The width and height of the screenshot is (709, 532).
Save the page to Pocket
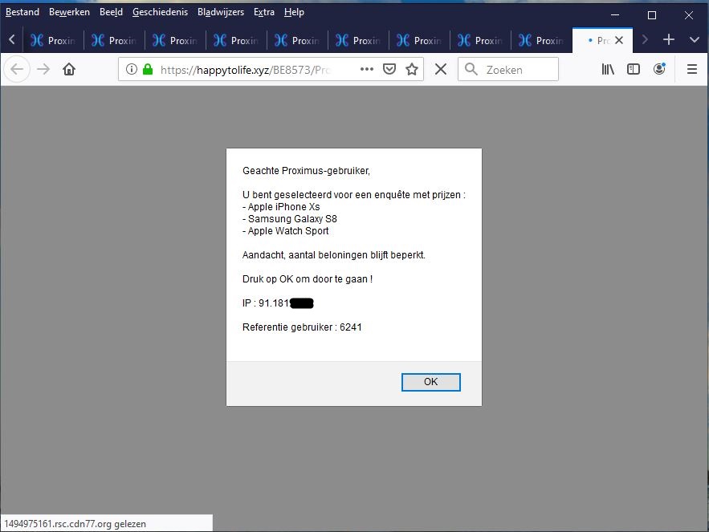(x=389, y=70)
